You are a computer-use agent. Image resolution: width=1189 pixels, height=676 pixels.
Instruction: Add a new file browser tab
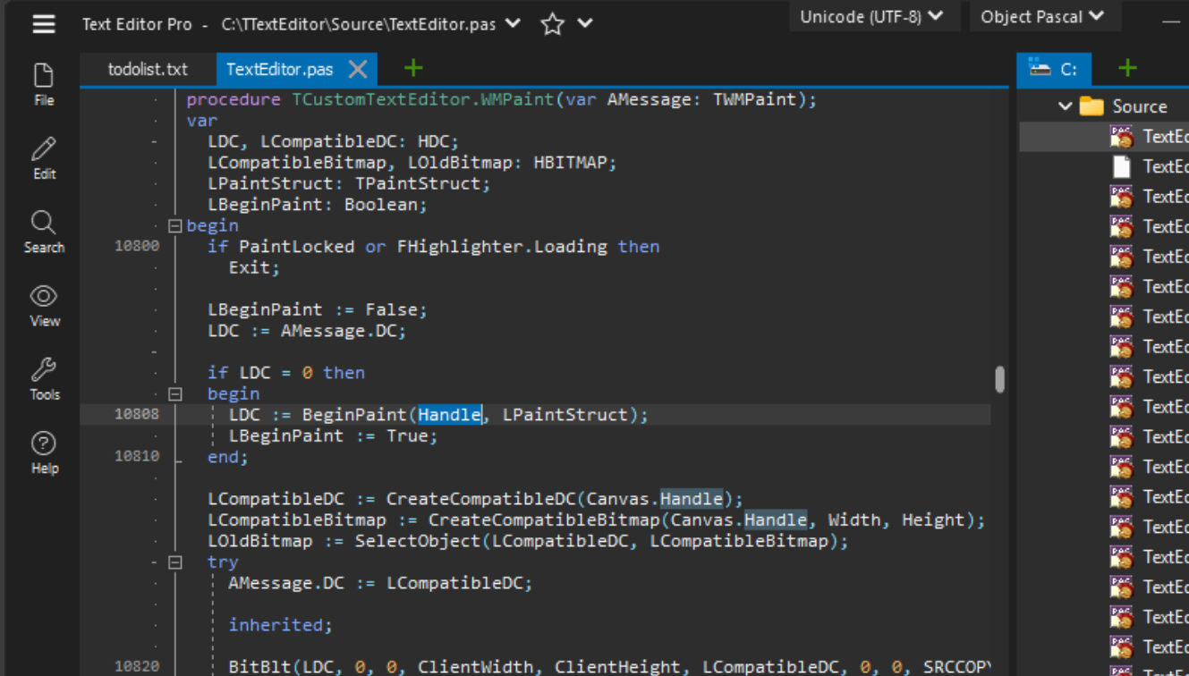pyautogui.click(x=1126, y=67)
